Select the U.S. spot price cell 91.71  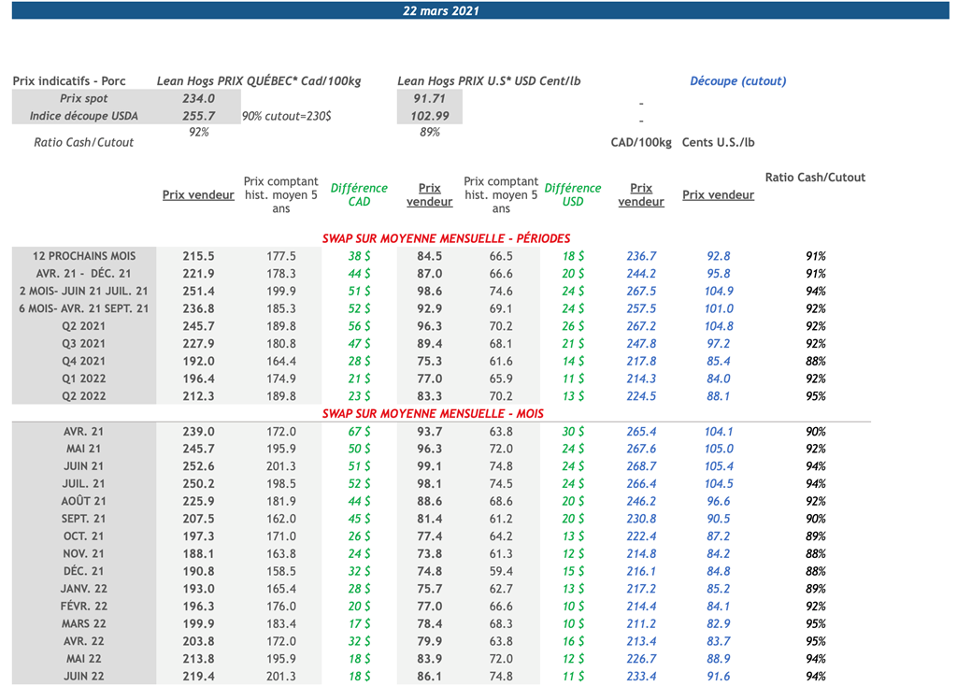[x=429, y=99]
